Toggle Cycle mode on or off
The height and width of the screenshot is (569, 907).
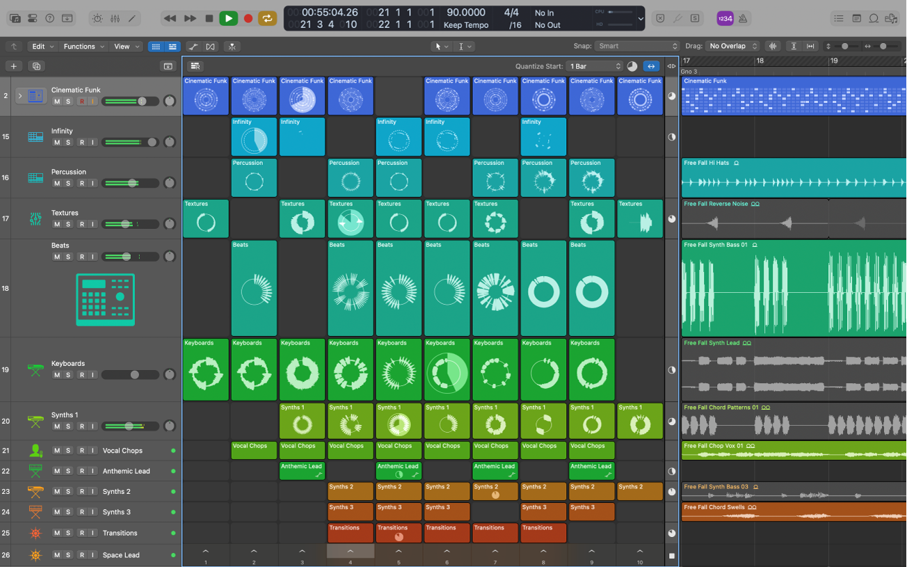click(x=267, y=19)
